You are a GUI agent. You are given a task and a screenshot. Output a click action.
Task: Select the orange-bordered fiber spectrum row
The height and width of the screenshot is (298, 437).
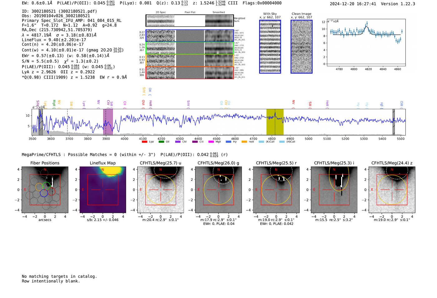pos(190,60)
